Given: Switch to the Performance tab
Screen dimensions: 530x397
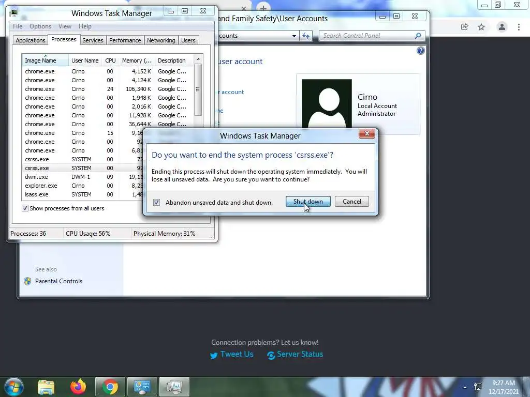Looking at the screenshot, I should click(x=125, y=40).
